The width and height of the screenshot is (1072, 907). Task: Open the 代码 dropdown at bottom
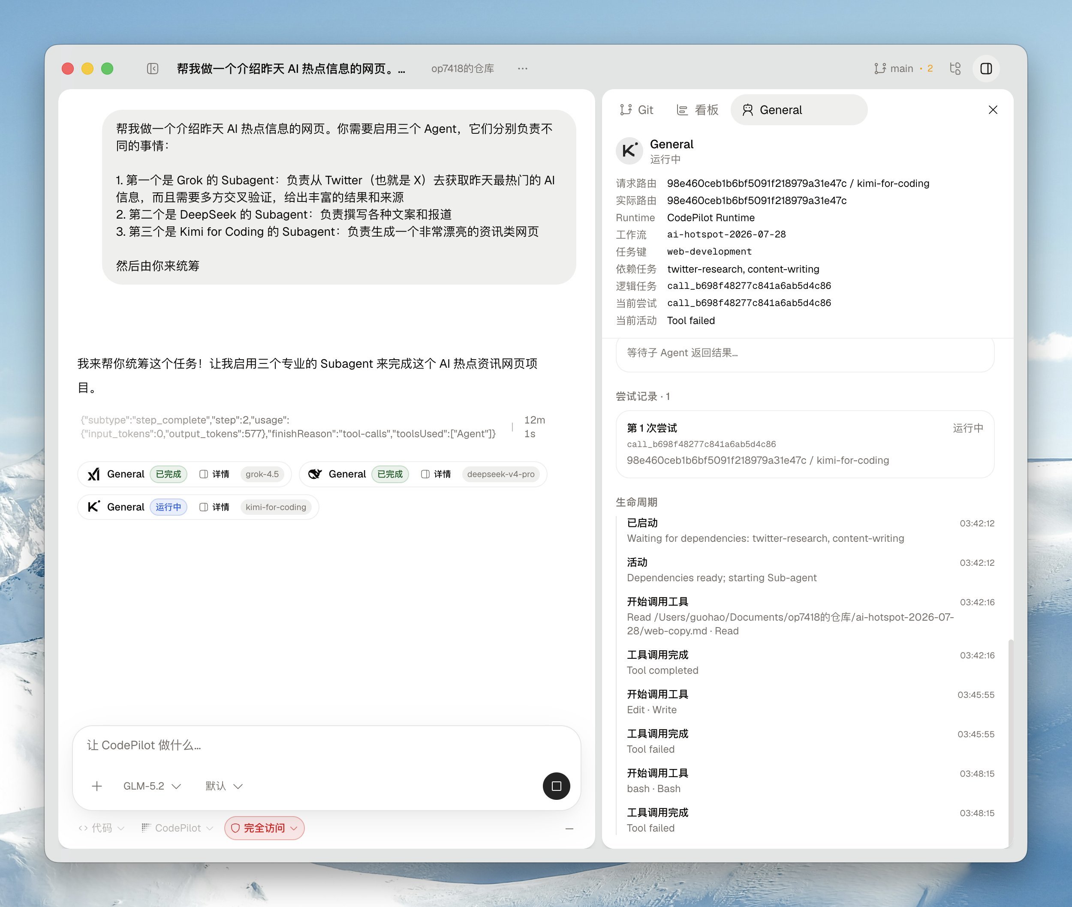tap(101, 828)
